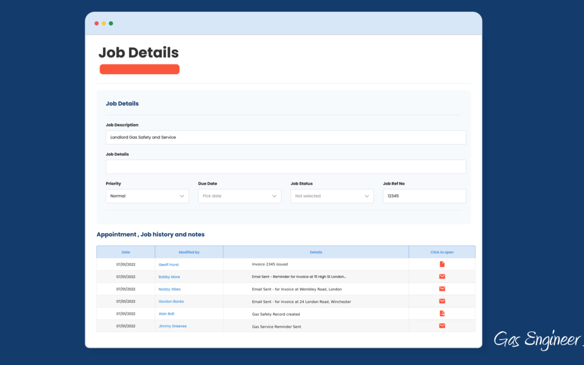Open email icon for Gas Service Reminder
The width and height of the screenshot is (584, 365).
click(442, 326)
